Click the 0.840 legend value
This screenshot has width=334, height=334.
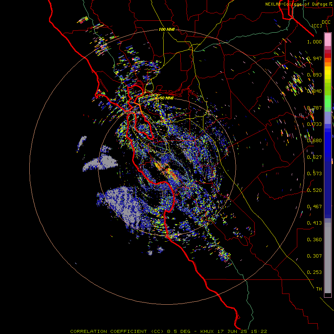pyautogui.click(x=314, y=91)
